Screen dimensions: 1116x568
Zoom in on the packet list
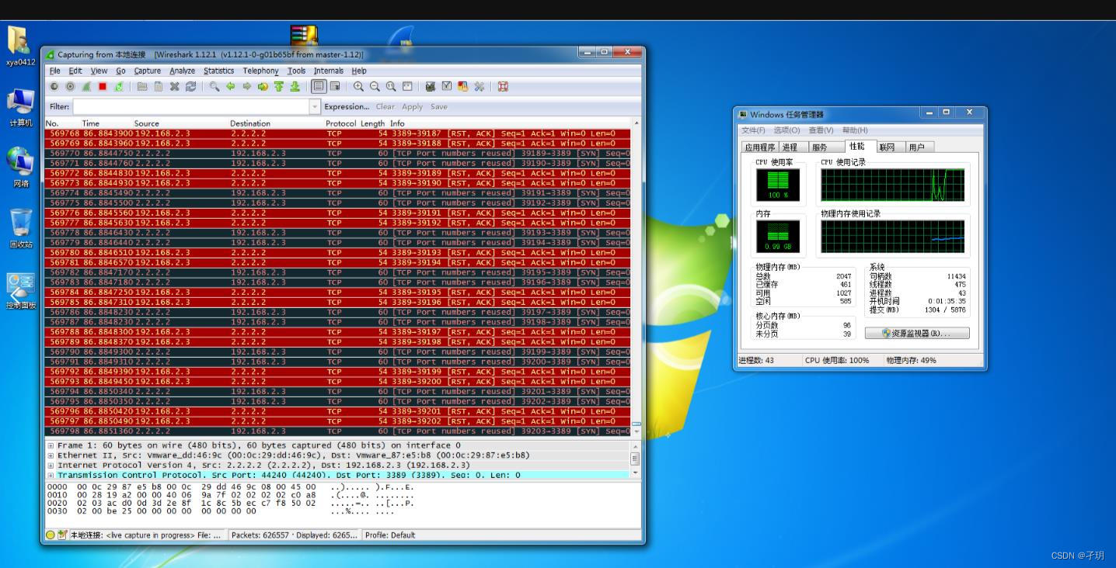(x=357, y=86)
